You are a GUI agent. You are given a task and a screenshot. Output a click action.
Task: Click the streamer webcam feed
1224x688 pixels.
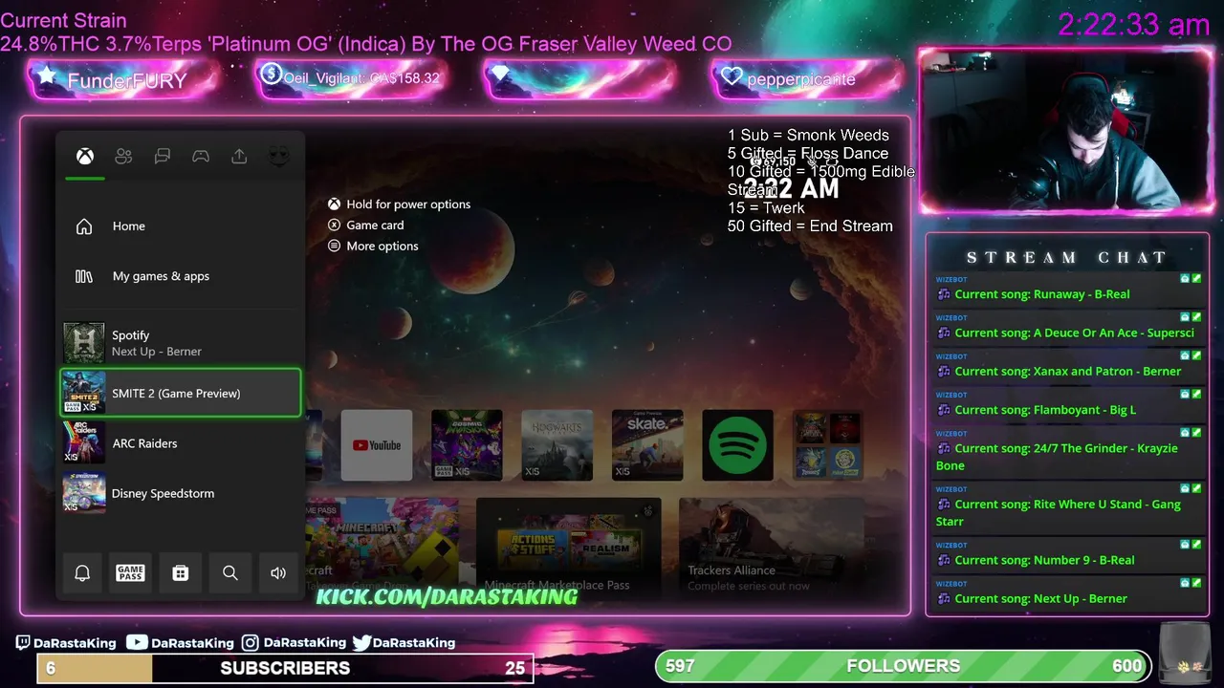(1065, 131)
